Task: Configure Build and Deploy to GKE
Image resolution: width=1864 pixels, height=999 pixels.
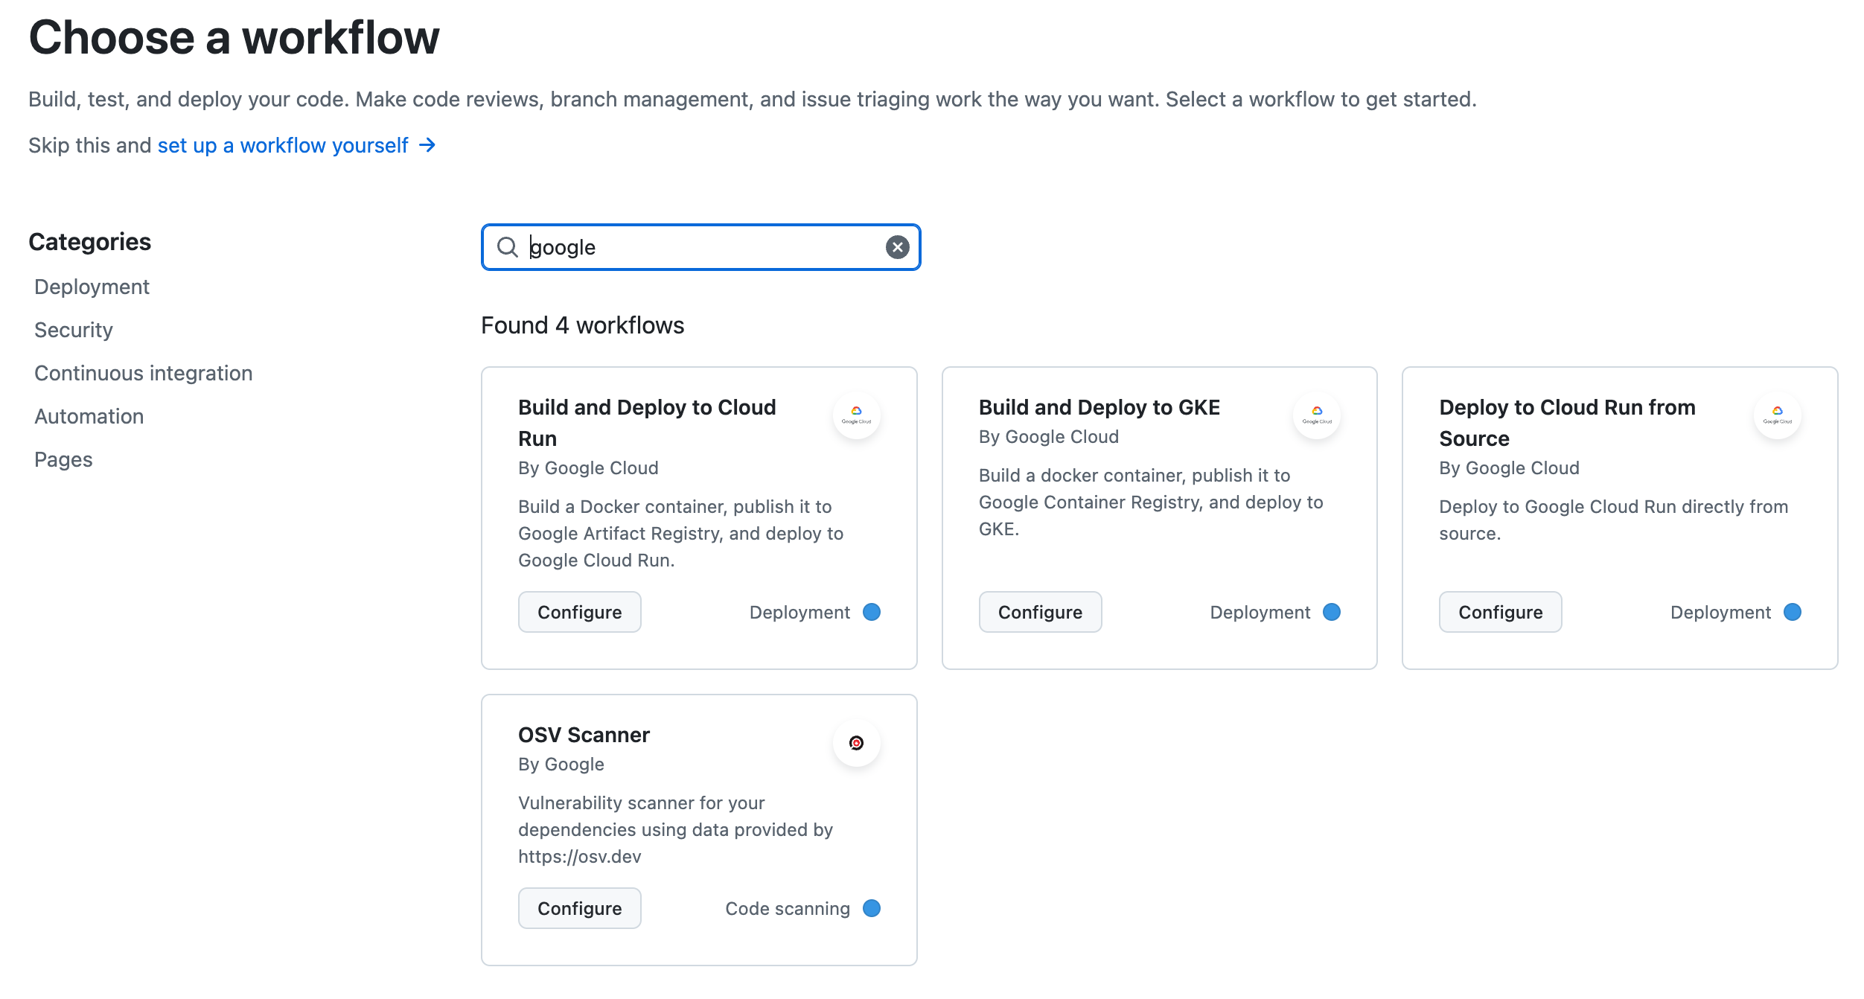Action: point(1039,612)
